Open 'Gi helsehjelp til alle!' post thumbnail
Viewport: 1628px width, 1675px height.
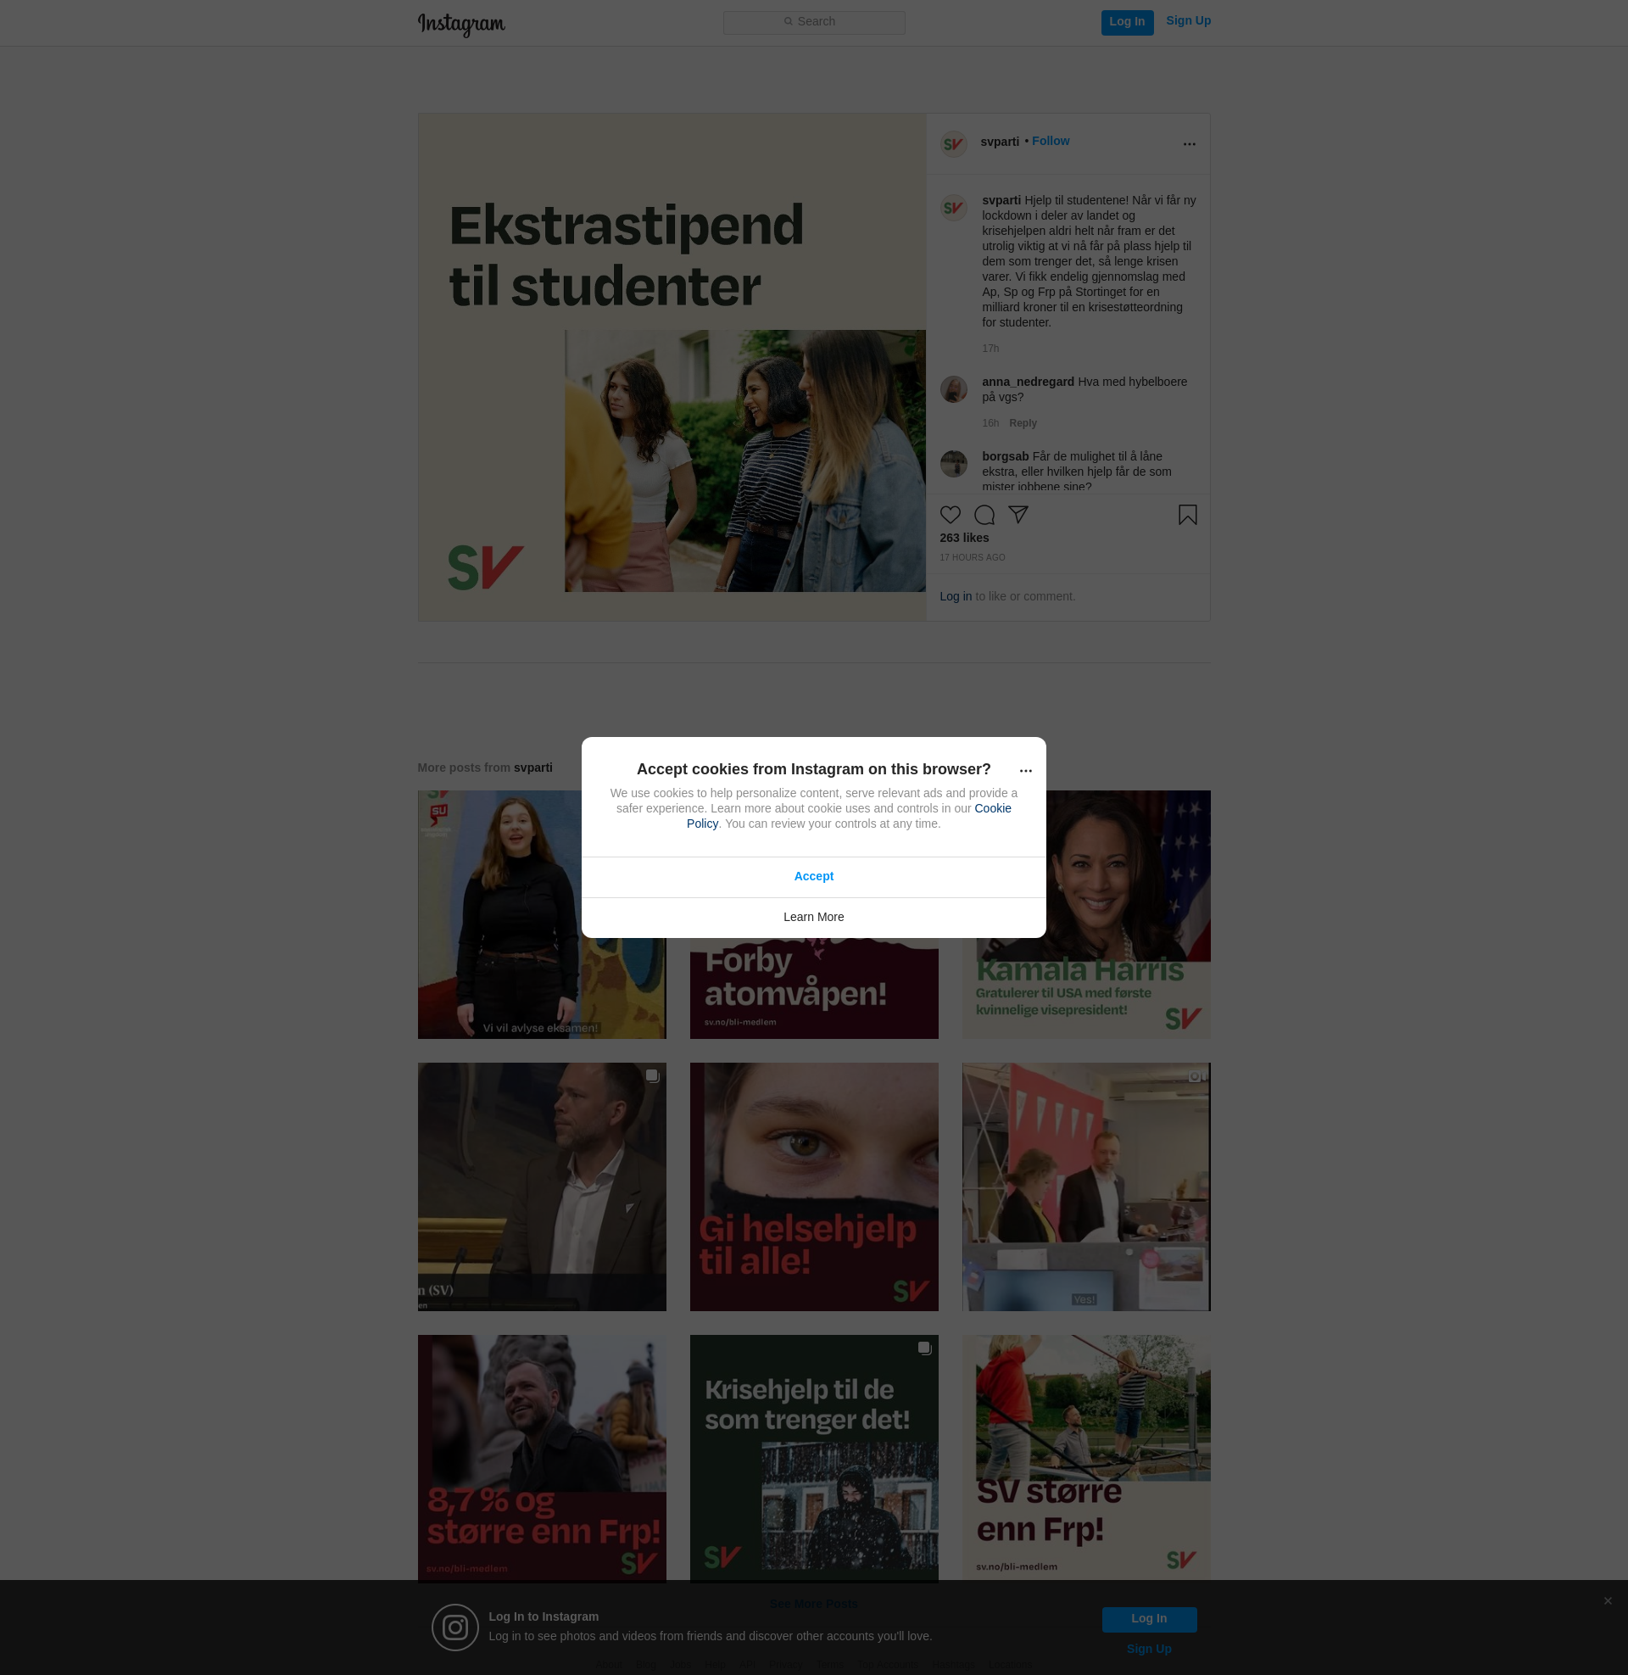click(x=813, y=1186)
